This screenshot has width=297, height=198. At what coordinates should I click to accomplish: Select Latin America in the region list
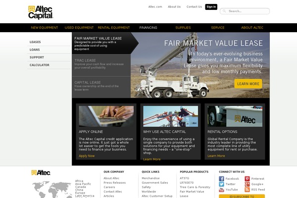(x=85, y=196)
